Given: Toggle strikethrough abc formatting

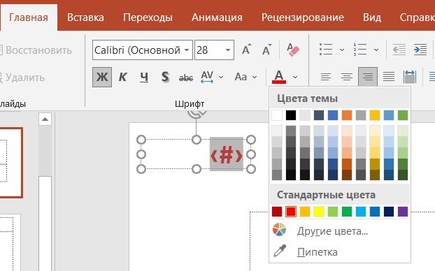Looking at the screenshot, I should click(x=186, y=78).
